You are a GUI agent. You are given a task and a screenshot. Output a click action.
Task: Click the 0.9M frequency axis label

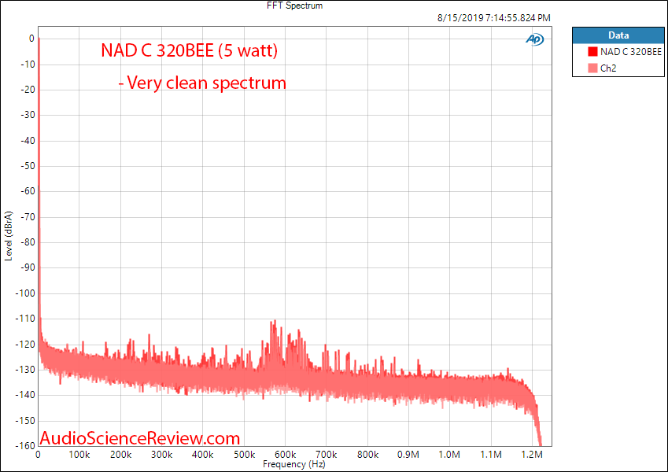(x=408, y=455)
